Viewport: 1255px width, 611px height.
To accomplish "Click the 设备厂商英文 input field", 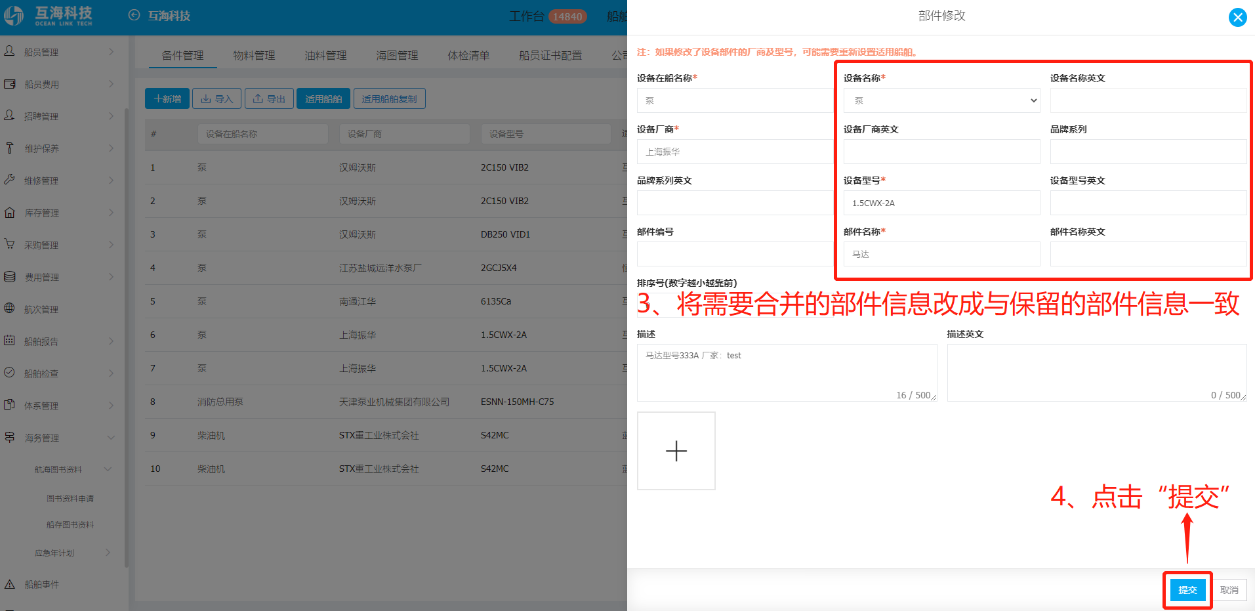I will 941,152.
